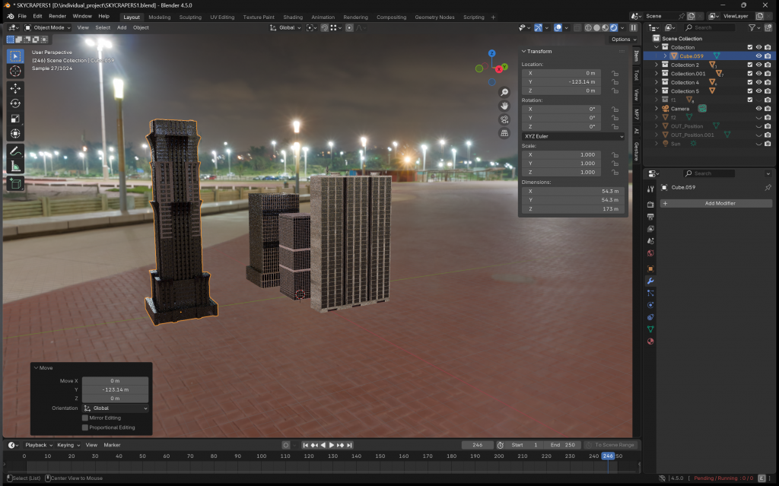Click frame 100 on the timeline ruler
The width and height of the screenshot is (779, 486).
(260, 456)
